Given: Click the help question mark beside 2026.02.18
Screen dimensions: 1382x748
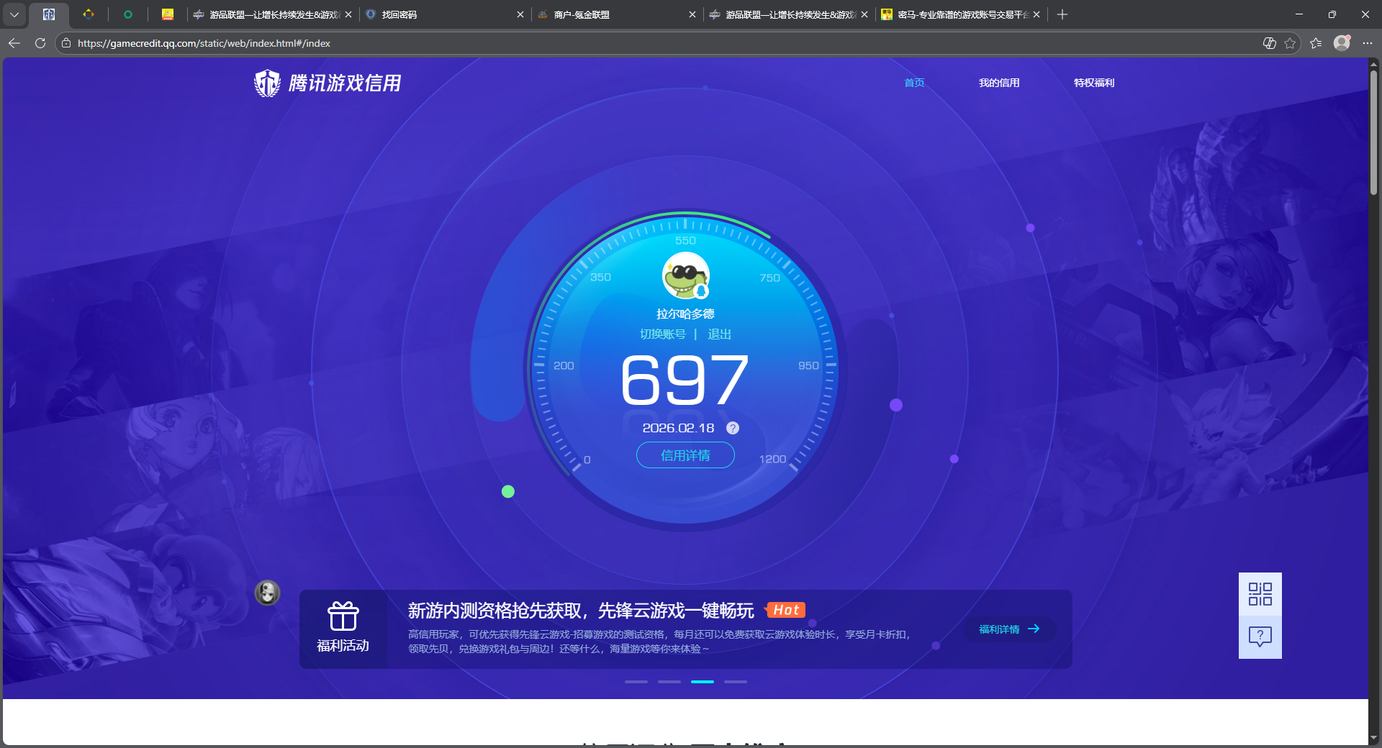Looking at the screenshot, I should pos(733,428).
